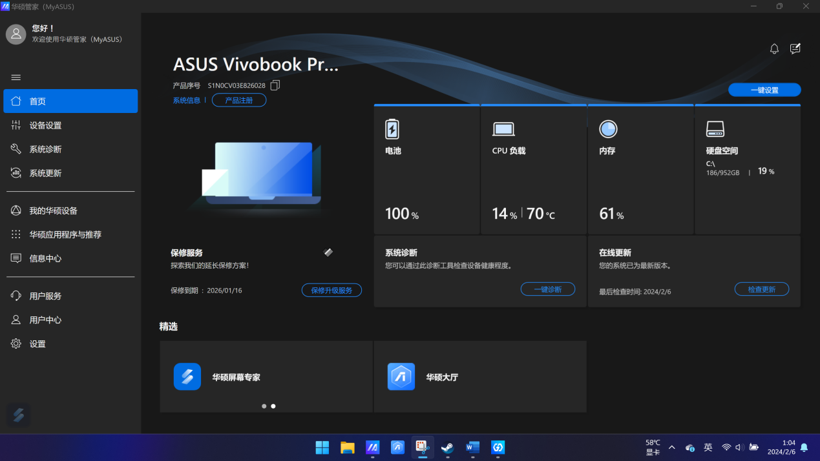Click the MyASUS logo at bottom left

[18, 415]
